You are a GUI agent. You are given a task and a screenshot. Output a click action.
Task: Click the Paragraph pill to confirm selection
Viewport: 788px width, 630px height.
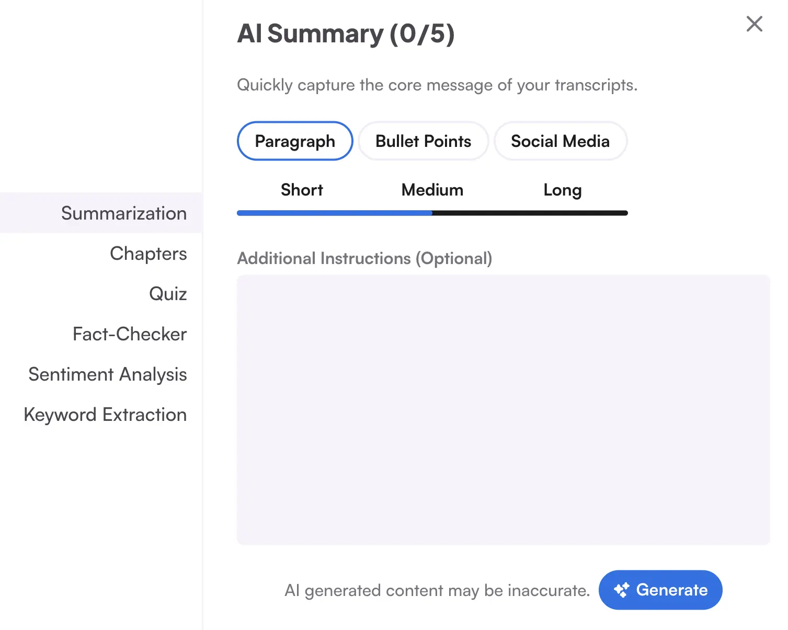click(x=294, y=141)
